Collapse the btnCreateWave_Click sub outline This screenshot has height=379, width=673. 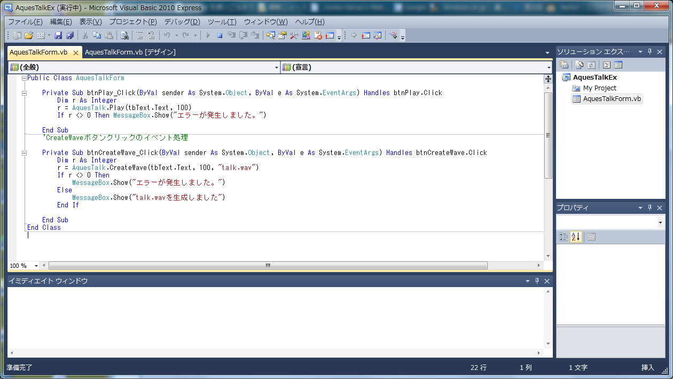[x=25, y=153]
